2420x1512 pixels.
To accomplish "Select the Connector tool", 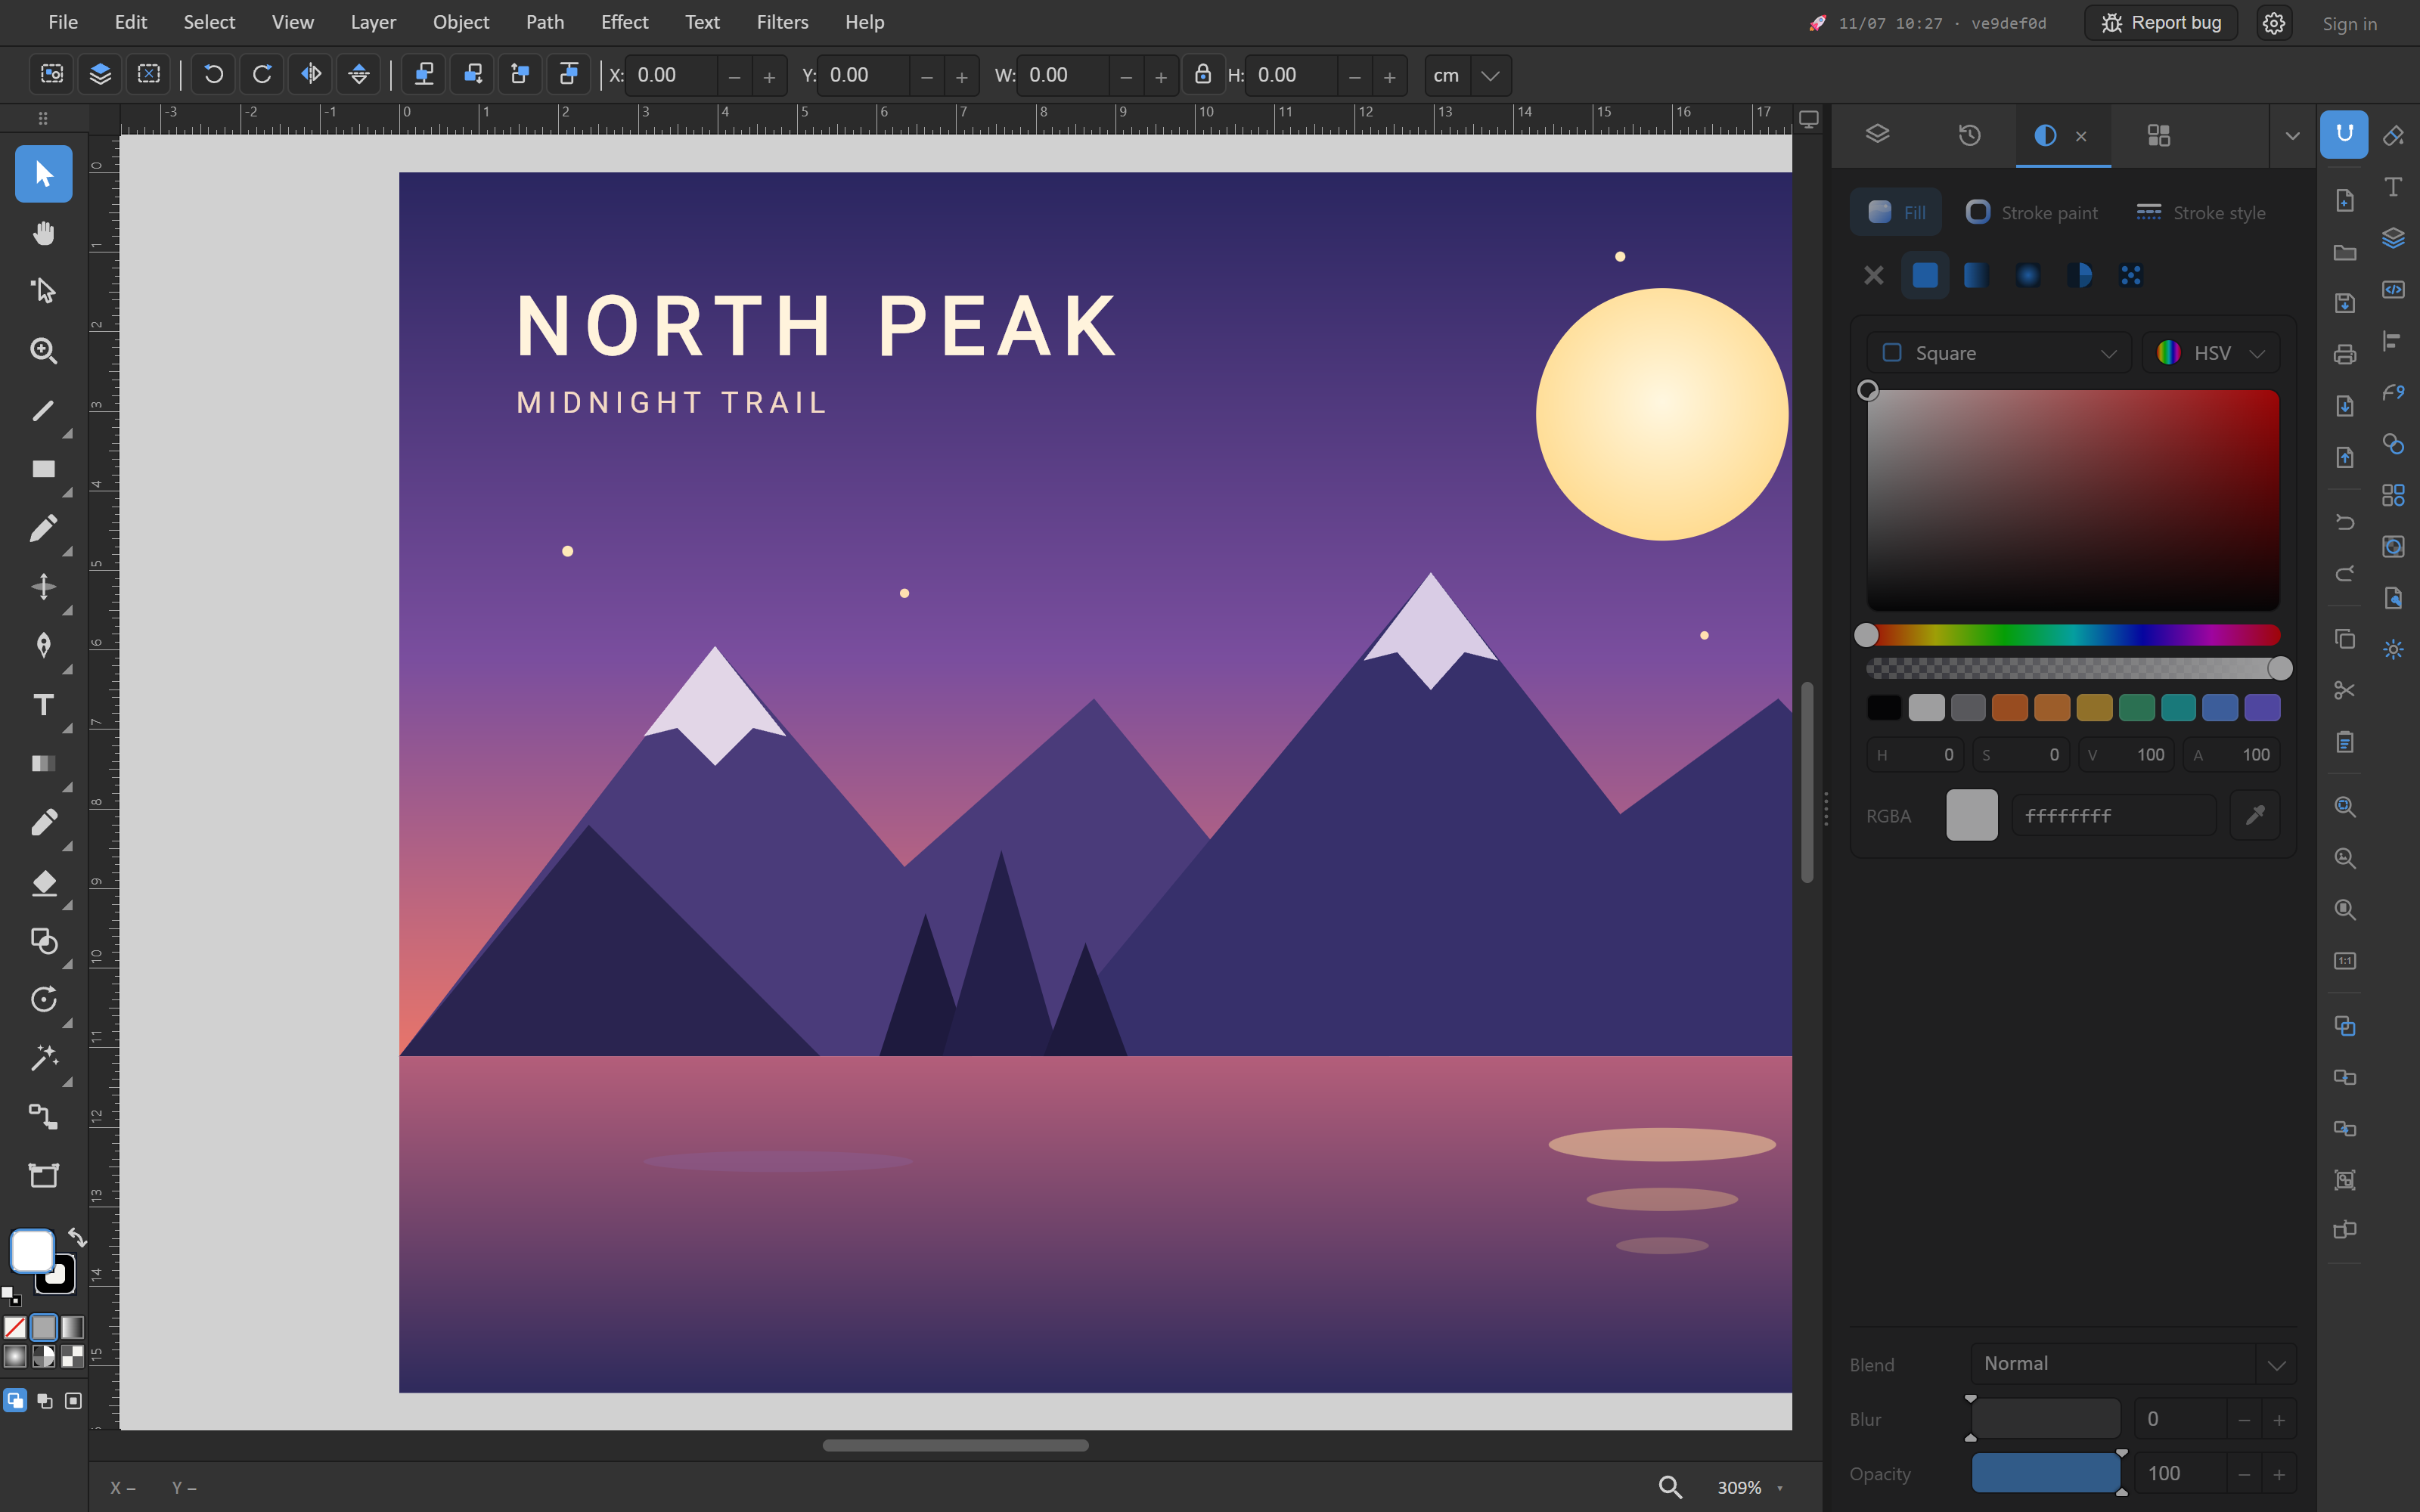I will pyautogui.click(x=43, y=1117).
